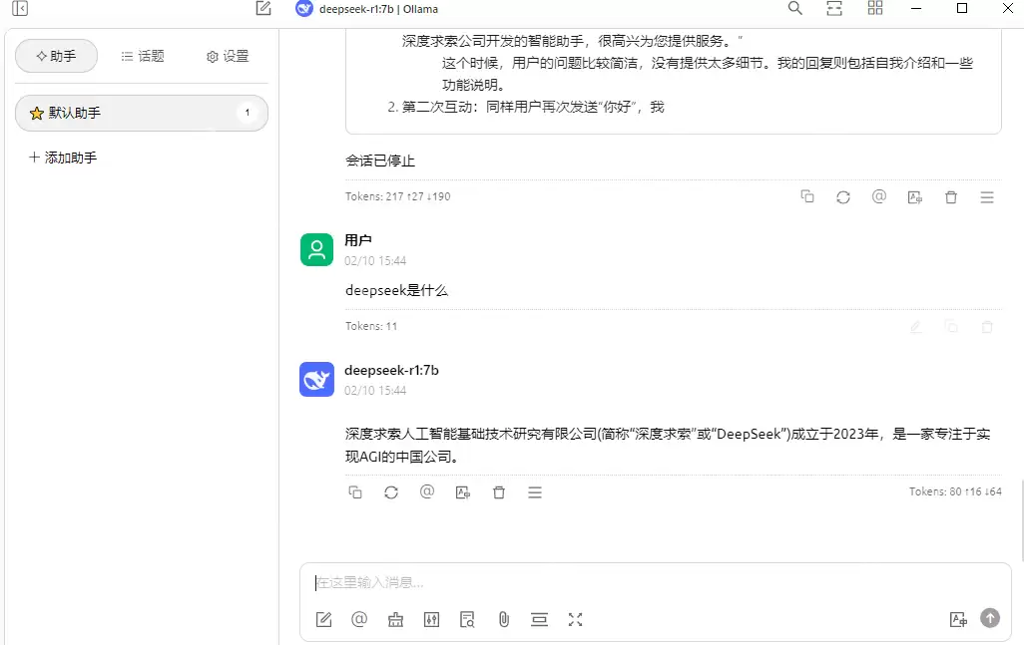
Task: Open the search icon in the title bar
Action: point(794,9)
